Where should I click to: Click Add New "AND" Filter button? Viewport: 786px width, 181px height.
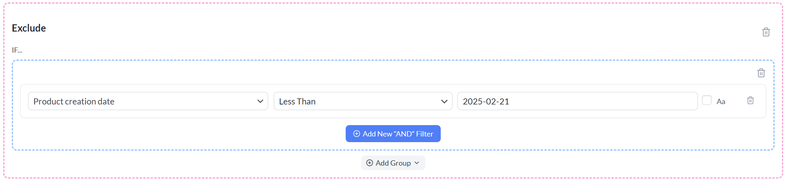[393, 134]
